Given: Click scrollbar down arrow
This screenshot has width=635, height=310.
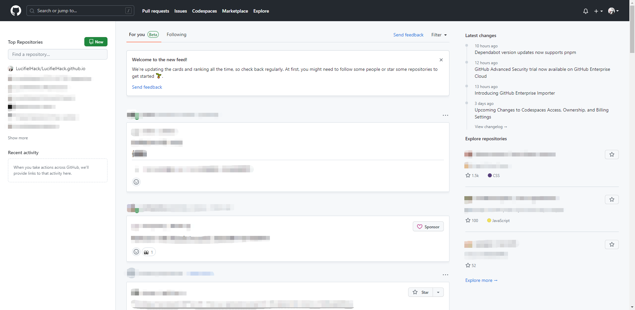Looking at the screenshot, I should [632, 307].
